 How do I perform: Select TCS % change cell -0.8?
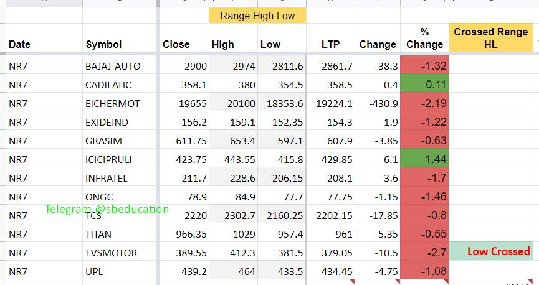point(424,215)
